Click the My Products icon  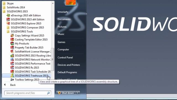click(12, 44)
